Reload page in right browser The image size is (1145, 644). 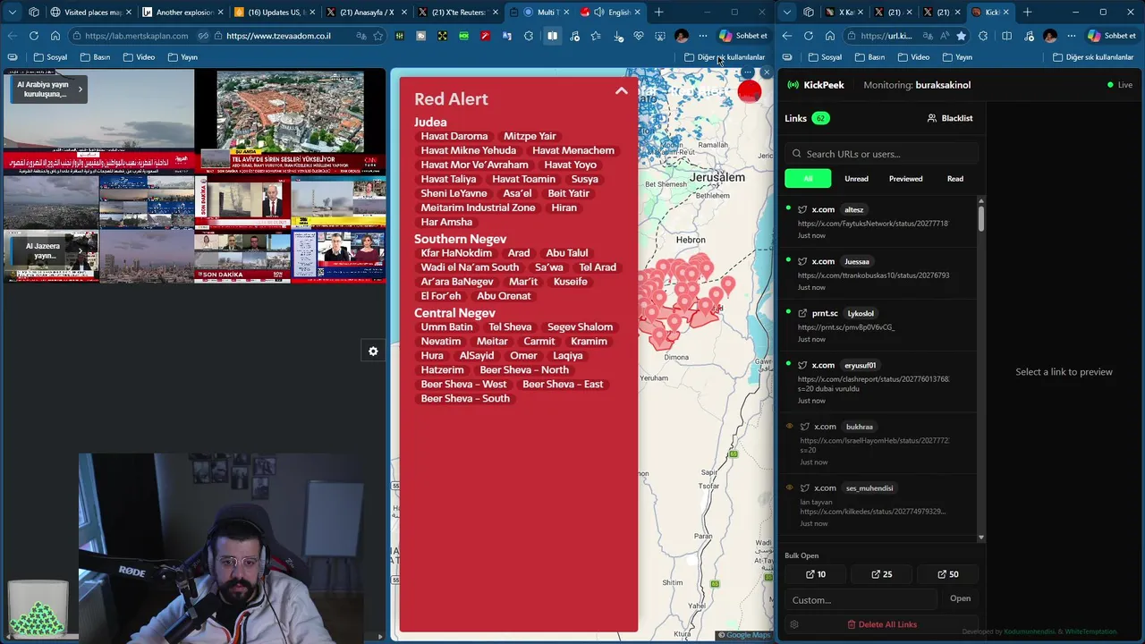tap(809, 36)
